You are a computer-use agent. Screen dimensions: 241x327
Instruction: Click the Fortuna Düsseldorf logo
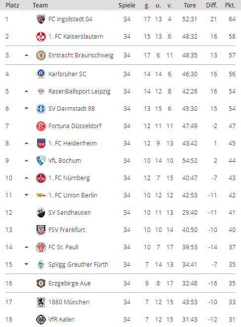41,126
